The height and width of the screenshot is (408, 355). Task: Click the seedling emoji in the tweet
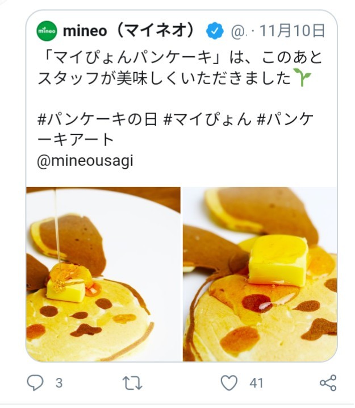tap(302, 79)
